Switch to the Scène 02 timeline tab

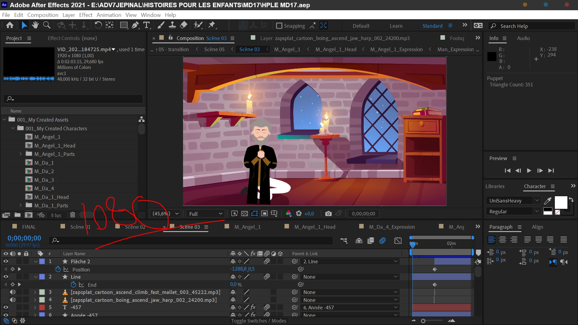point(135,227)
